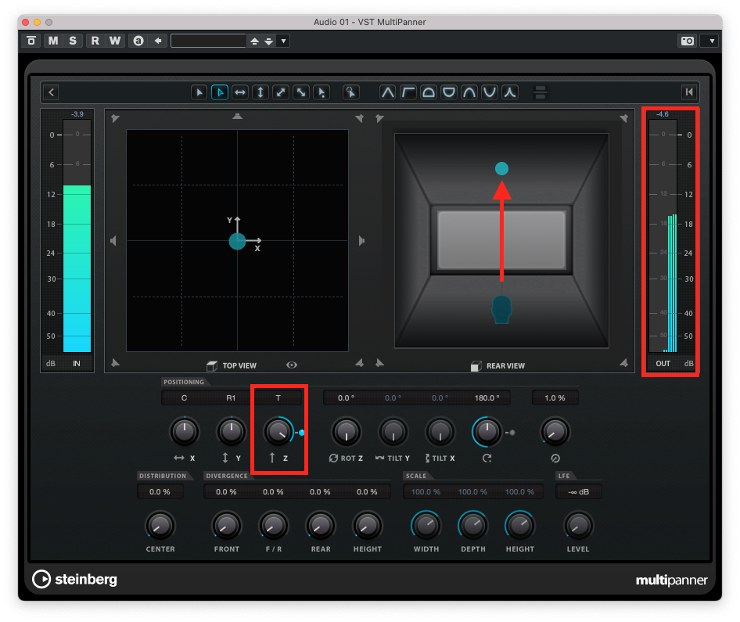Image resolution: width=740 pixels, height=622 pixels.
Task: Open the preset browser dropdown arrow
Action: (283, 41)
